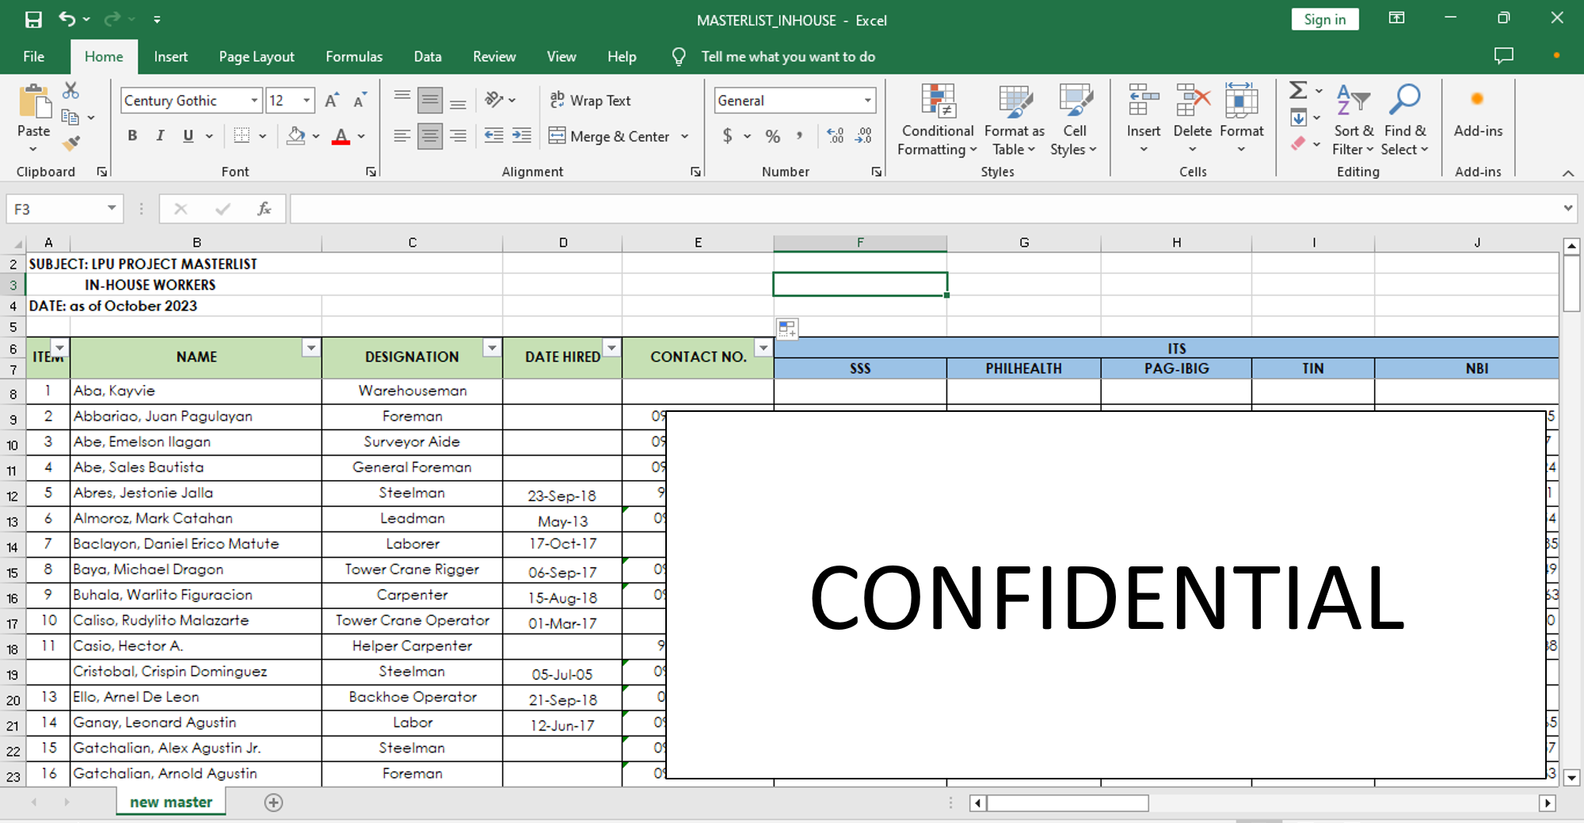
Task: Apply percent style to cells
Action: coord(773,136)
